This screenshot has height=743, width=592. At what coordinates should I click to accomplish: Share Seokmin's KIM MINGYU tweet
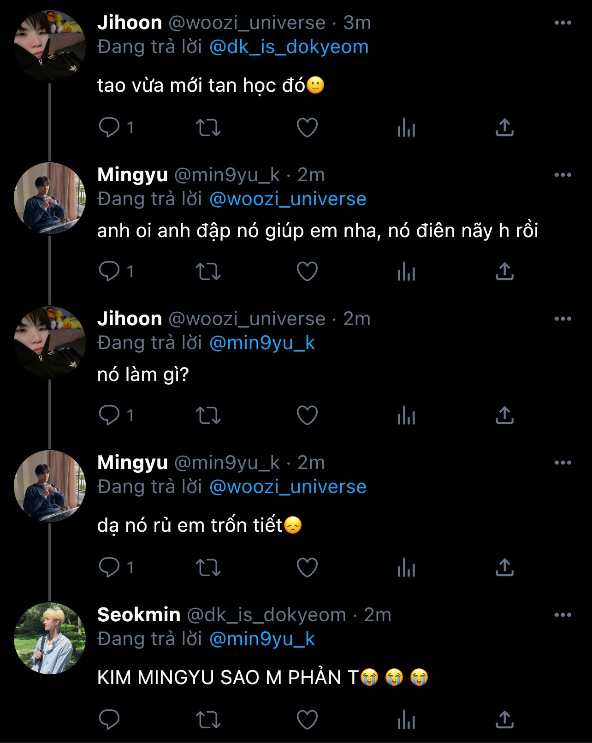click(x=504, y=719)
